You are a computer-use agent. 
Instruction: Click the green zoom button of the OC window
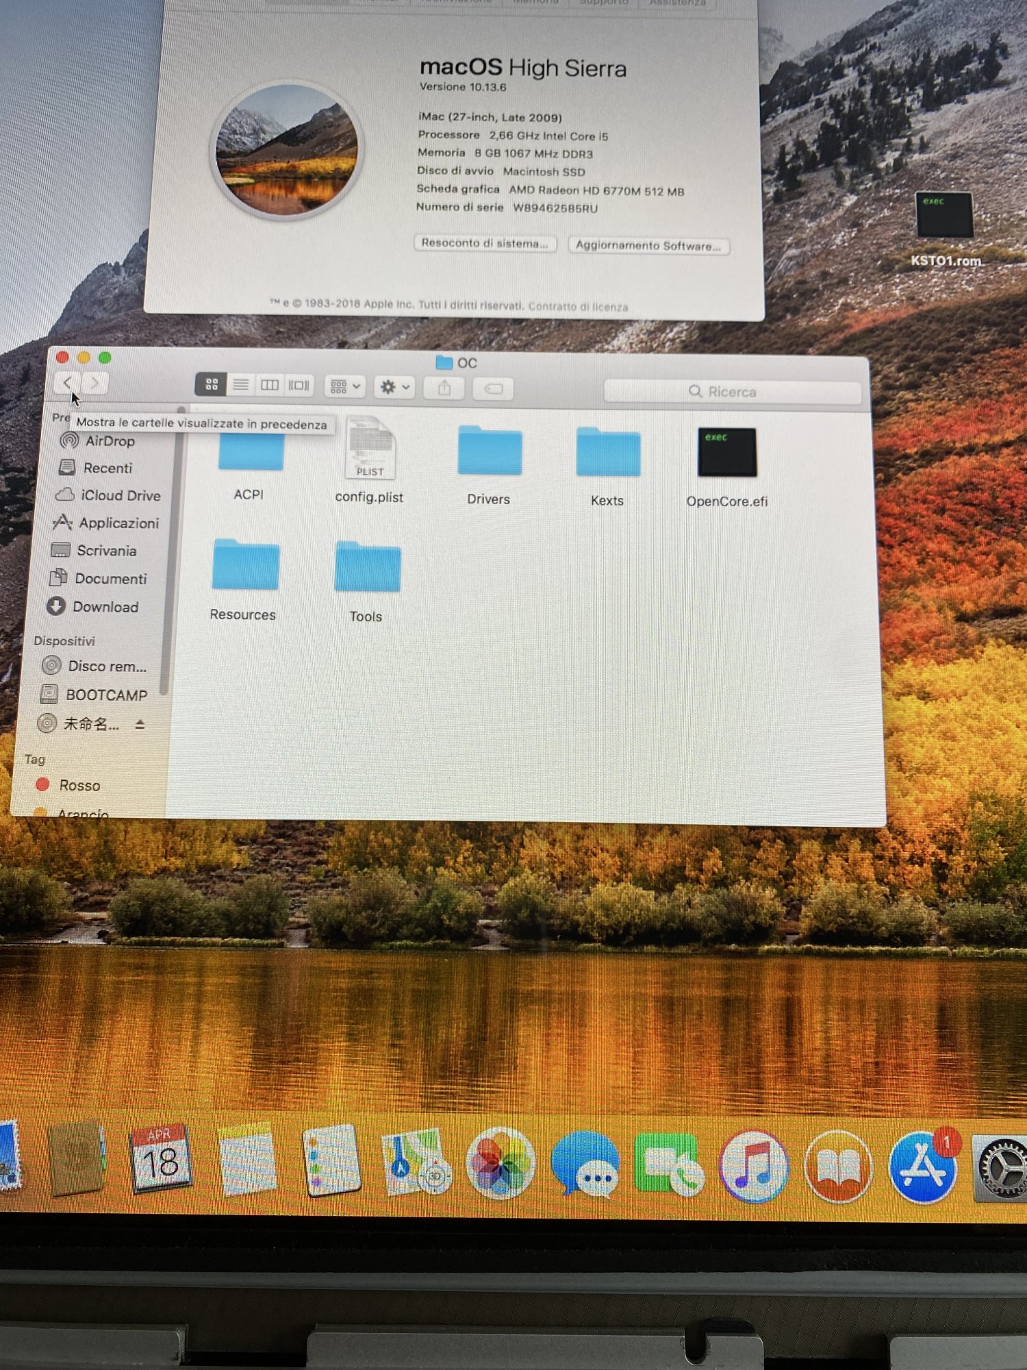pos(105,357)
